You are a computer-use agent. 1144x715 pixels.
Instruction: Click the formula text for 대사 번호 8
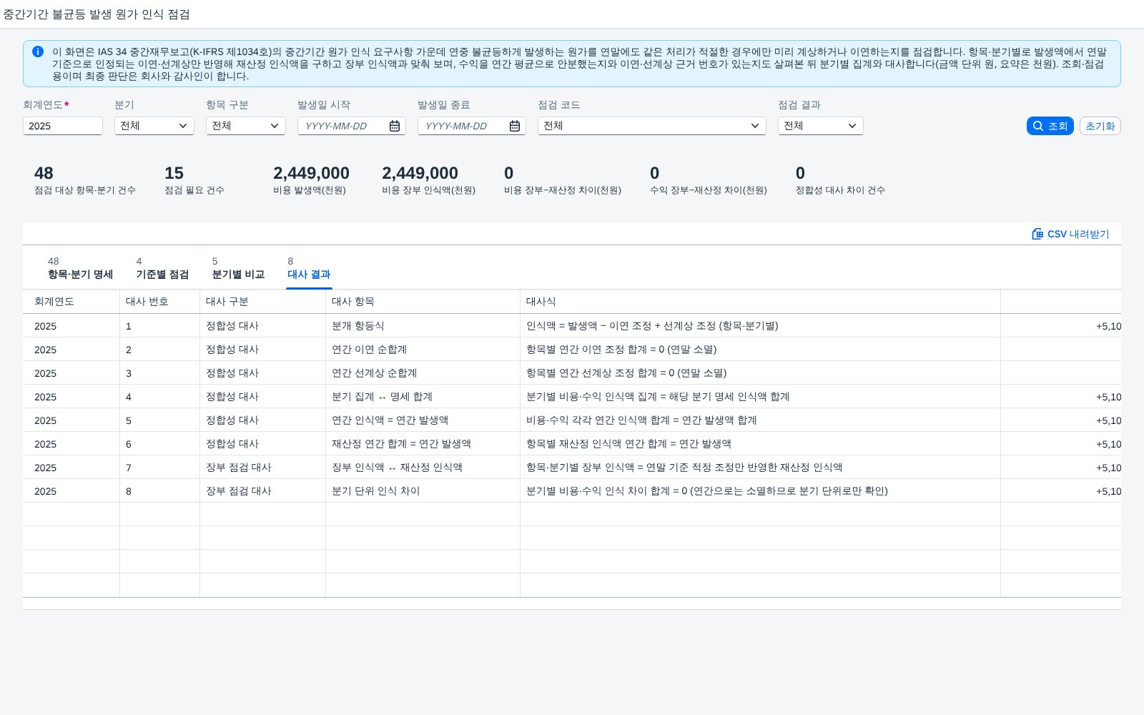[x=707, y=490]
